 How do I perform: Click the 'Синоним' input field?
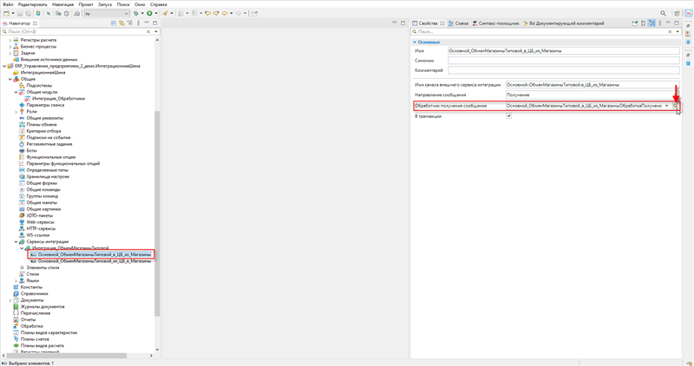(x=563, y=61)
